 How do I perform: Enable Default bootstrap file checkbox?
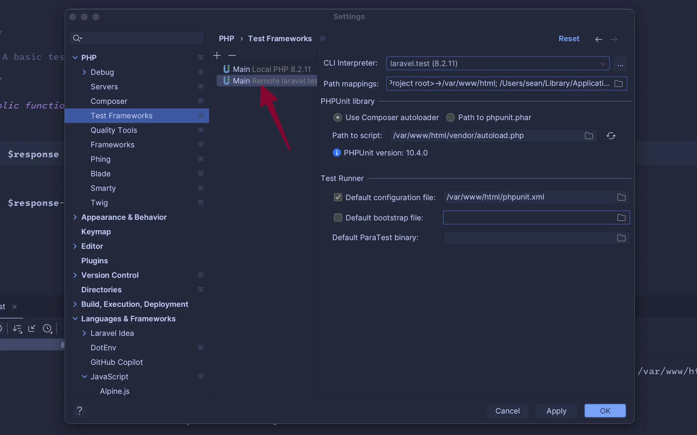[x=338, y=217]
